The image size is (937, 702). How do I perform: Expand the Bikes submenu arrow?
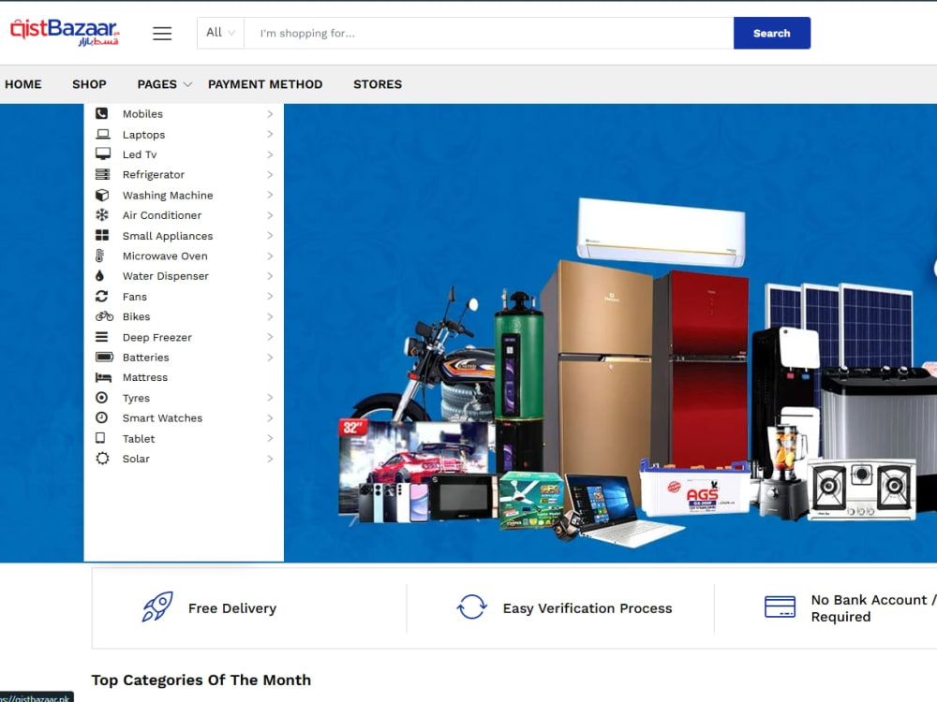(x=270, y=317)
